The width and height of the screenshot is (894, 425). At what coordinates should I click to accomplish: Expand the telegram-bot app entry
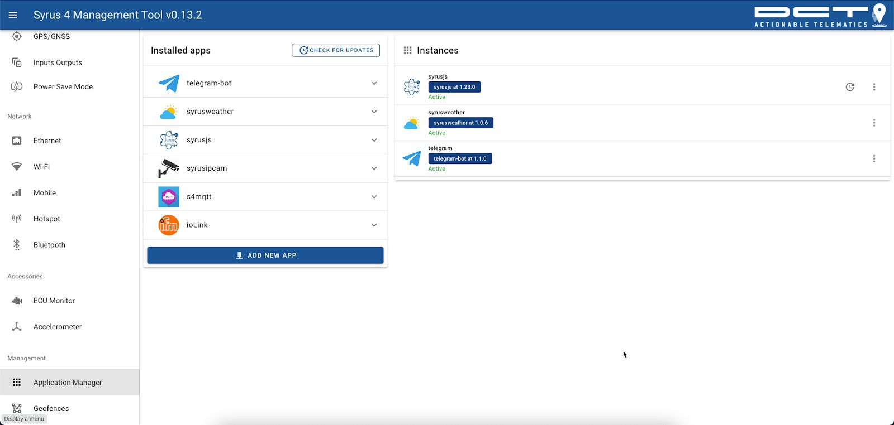point(374,84)
